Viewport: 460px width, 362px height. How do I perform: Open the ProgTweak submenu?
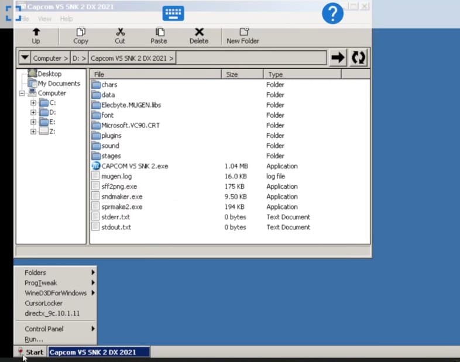(56, 283)
